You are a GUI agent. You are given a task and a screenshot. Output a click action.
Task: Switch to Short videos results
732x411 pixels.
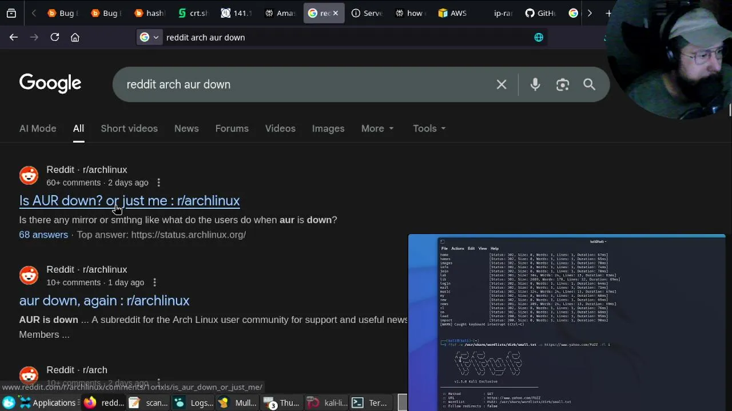(129, 128)
